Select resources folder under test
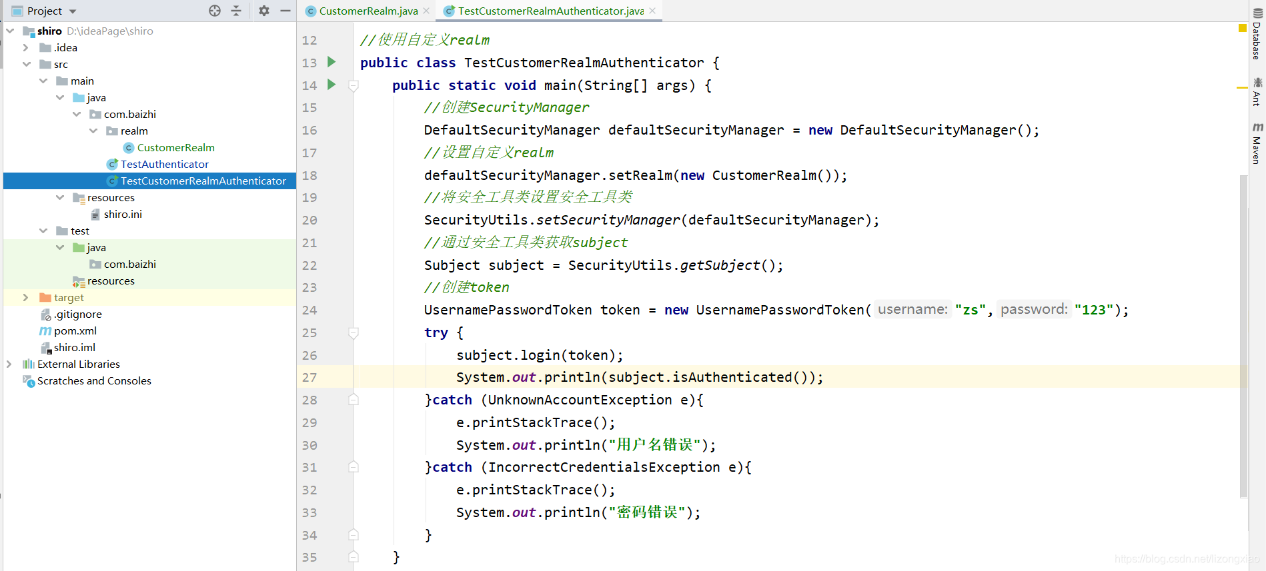 point(111,281)
